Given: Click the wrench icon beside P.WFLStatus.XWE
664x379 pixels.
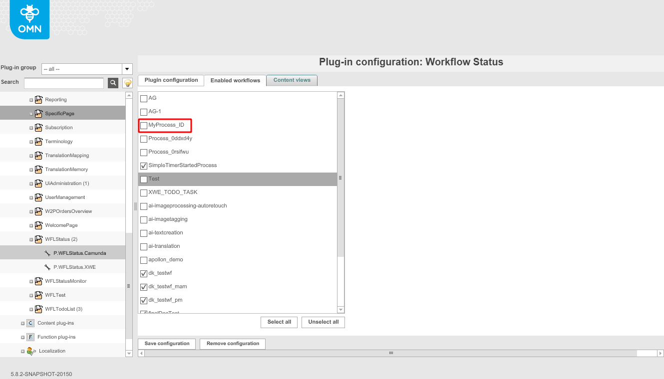Looking at the screenshot, I should pyautogui.click(x=47, y=267).
